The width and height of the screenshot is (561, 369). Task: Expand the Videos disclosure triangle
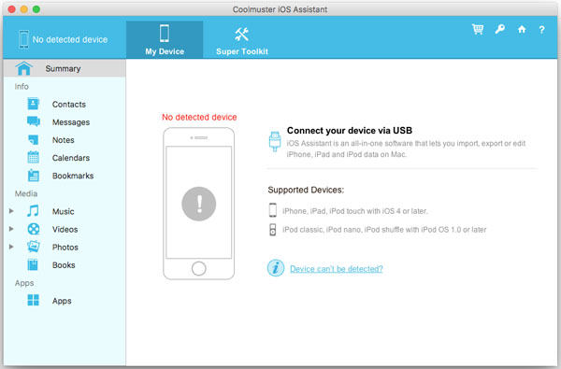tap(11, 229)
